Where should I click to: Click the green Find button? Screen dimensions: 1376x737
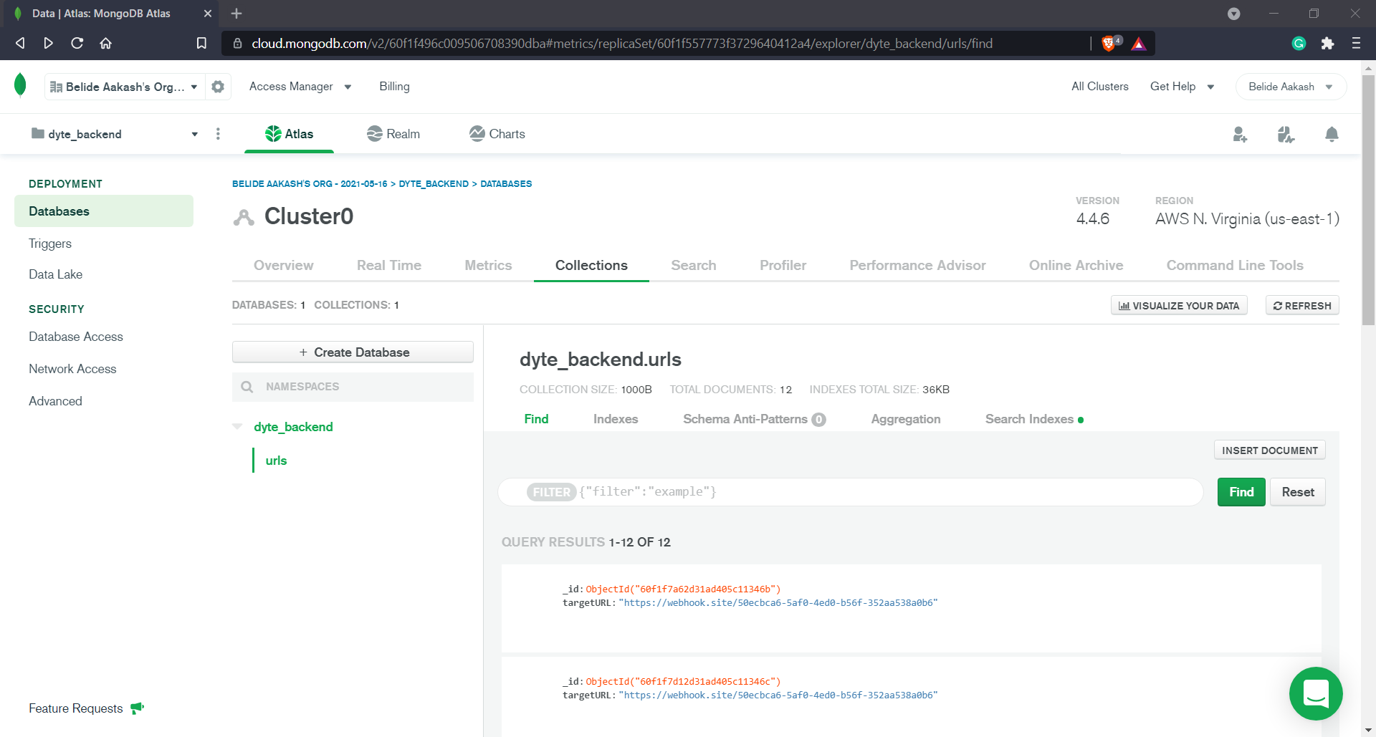pos(1241,492)
